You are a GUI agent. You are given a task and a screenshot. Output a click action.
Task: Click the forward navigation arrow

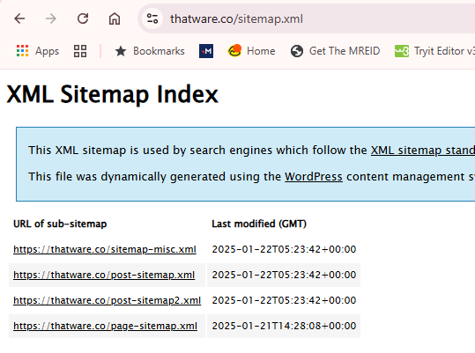pos(51,18)
